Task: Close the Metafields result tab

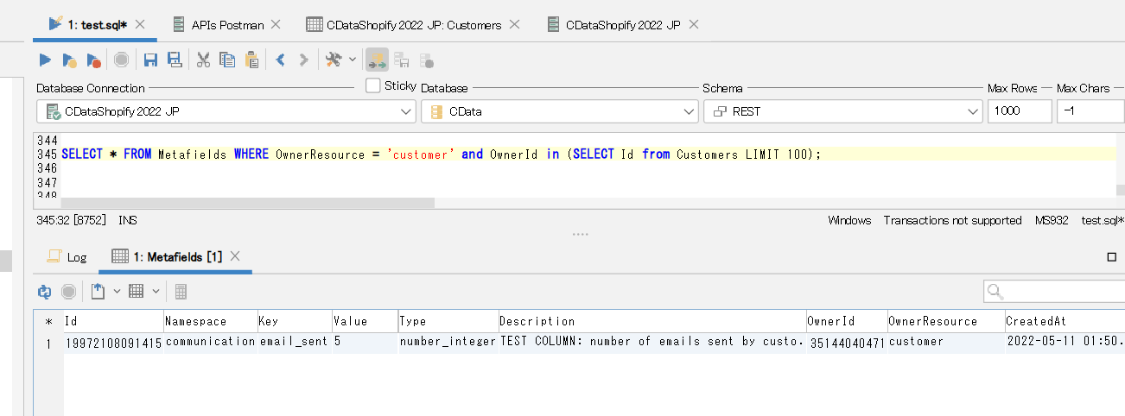Action: 235,256
